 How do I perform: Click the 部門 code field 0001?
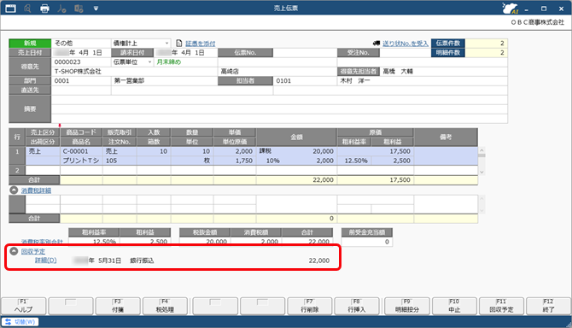coord(81,80)
